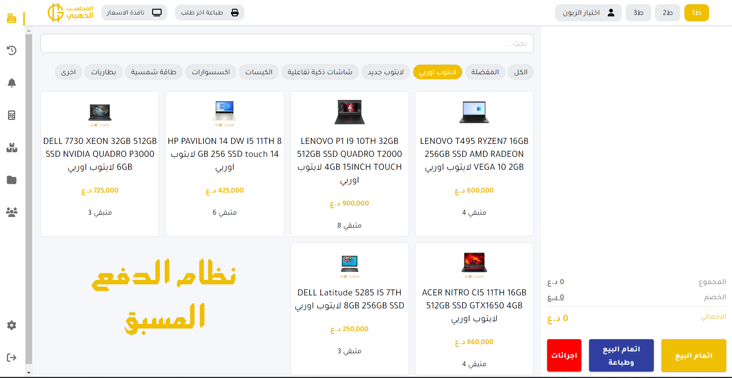
Task: Open the folder icon in sidebar
Action: pyautogui.click(x=11, y=180)
